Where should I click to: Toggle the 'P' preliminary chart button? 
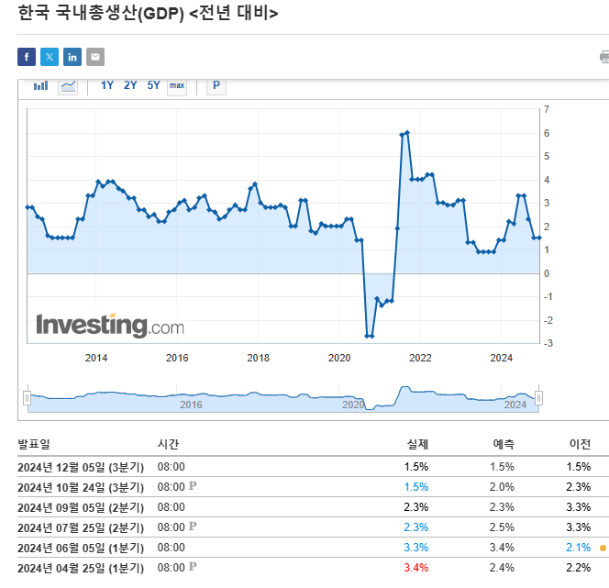pos(216,86)
